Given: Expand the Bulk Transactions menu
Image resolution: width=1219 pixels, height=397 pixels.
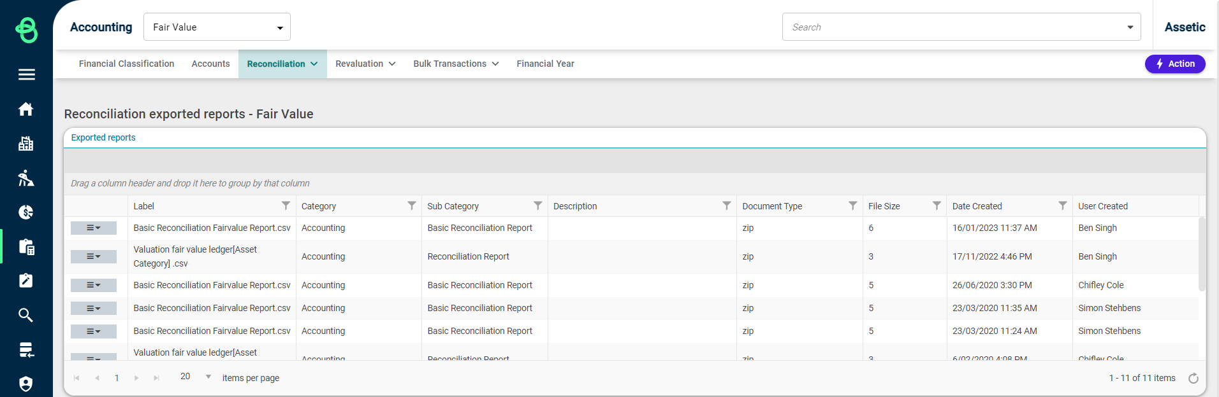Looking at the screenshot, I should tap(456, 64).
